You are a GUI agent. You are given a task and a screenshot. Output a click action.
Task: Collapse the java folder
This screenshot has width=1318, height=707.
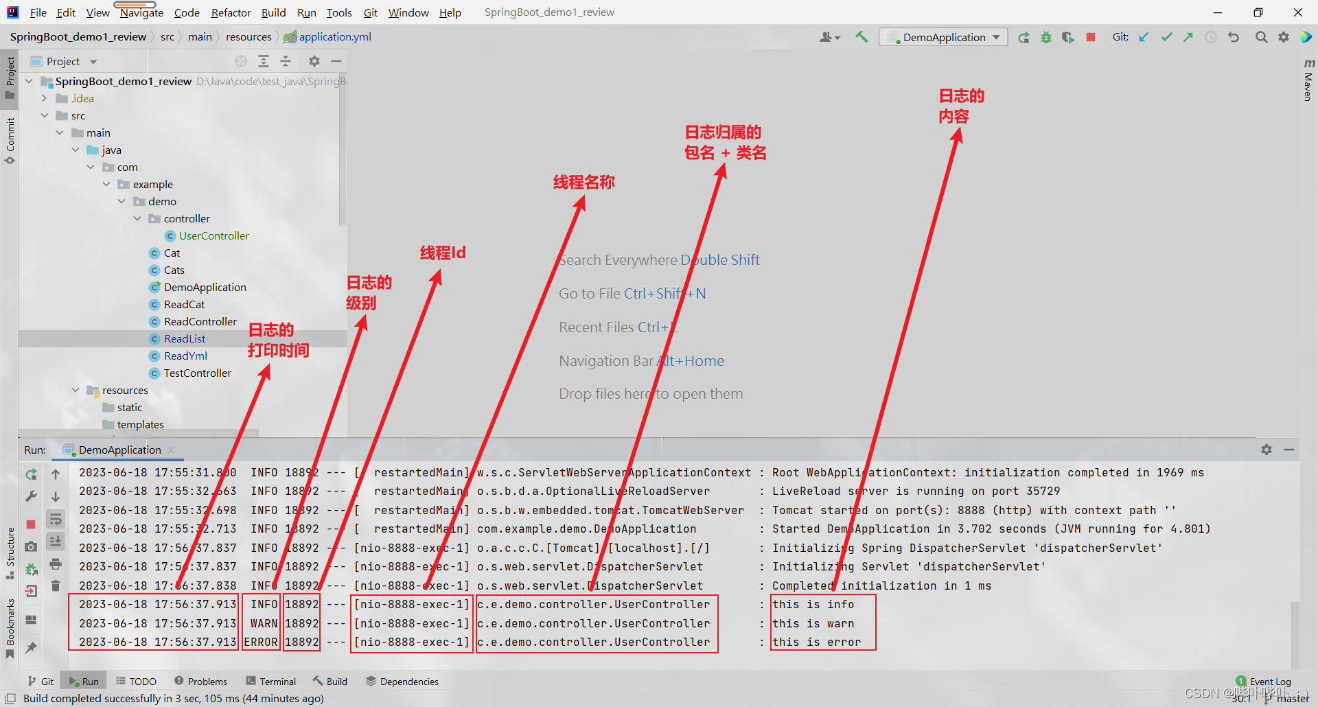tap(76, 150)
